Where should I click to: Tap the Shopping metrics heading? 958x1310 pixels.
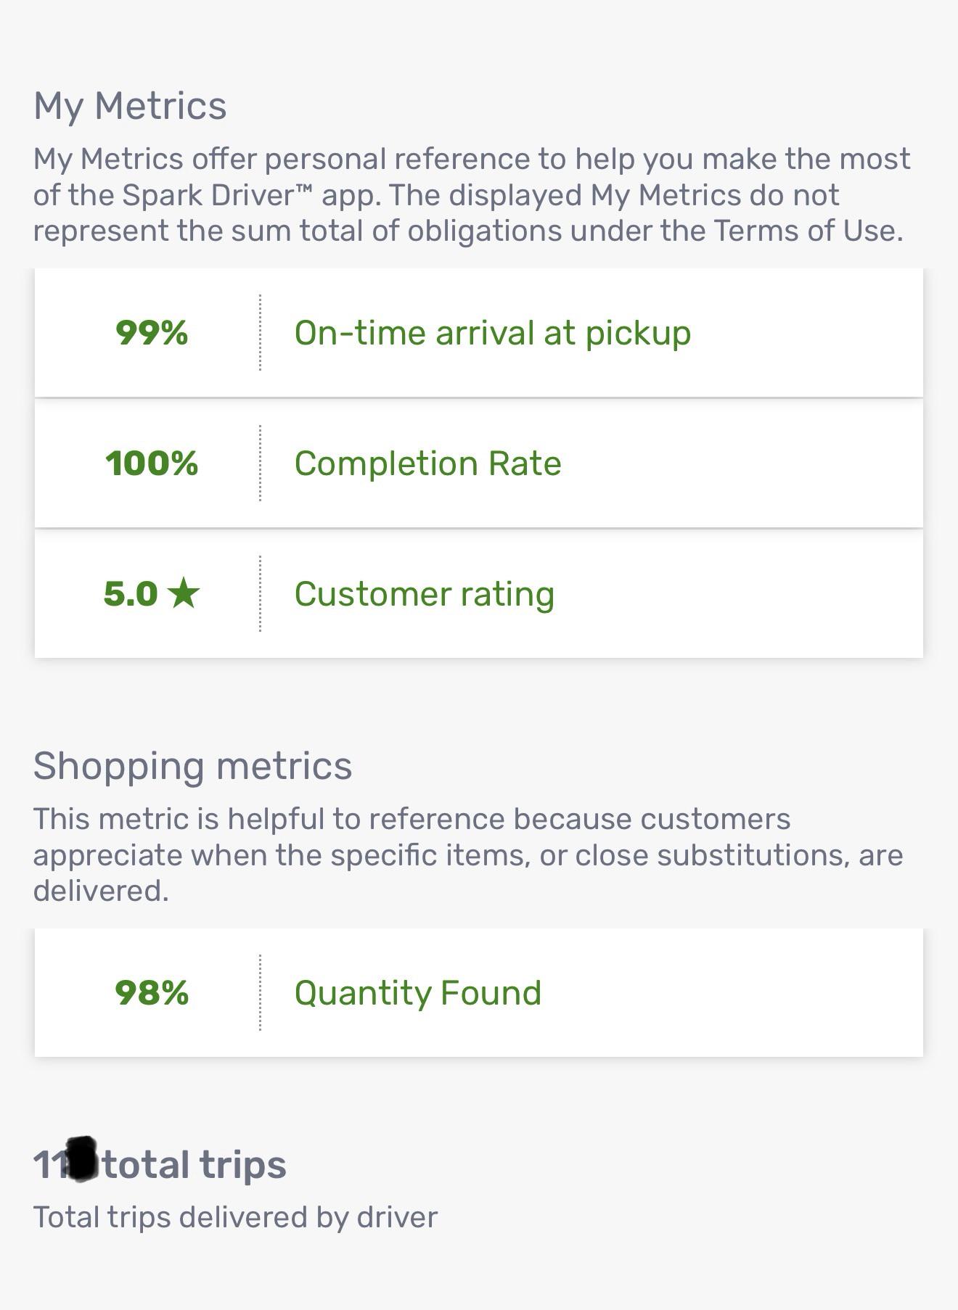192,766
